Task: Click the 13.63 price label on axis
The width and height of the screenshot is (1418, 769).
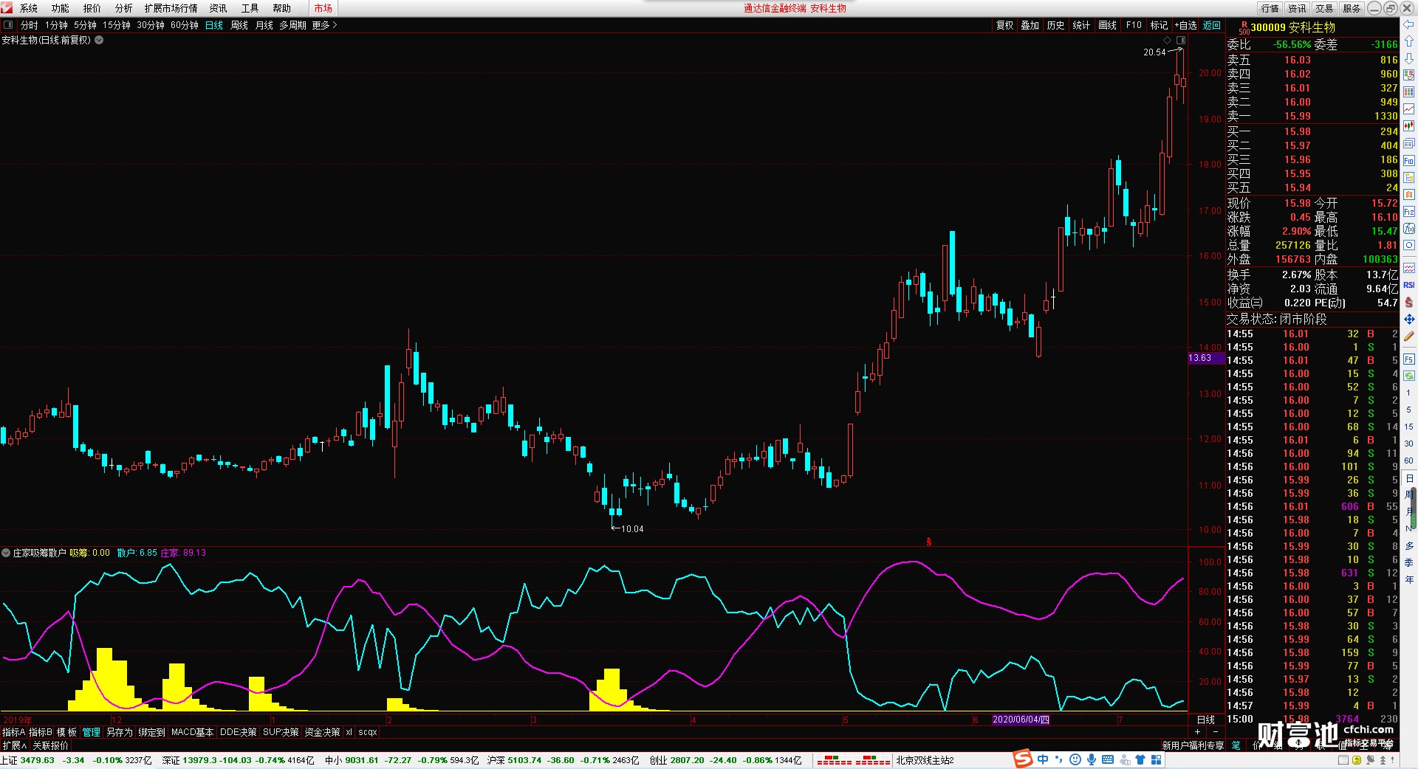Action: coord(1206,358)
